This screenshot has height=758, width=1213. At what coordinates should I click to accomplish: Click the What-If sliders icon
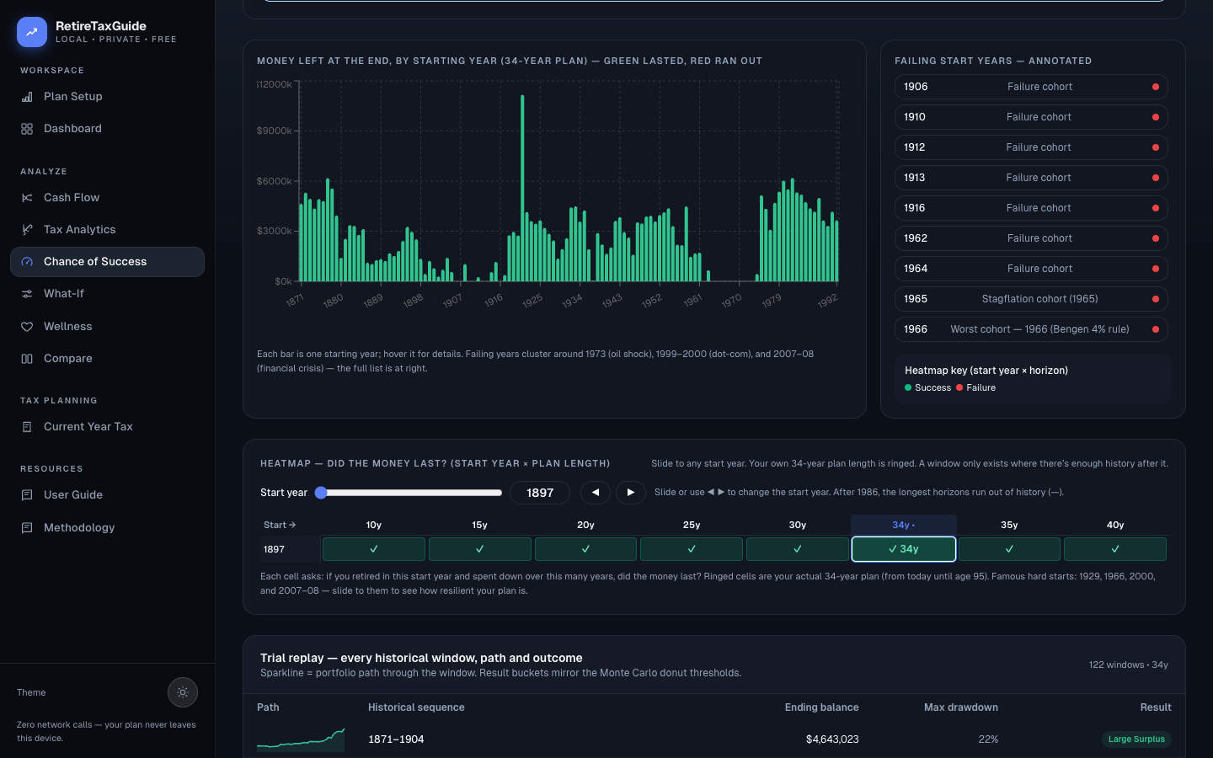27,294
